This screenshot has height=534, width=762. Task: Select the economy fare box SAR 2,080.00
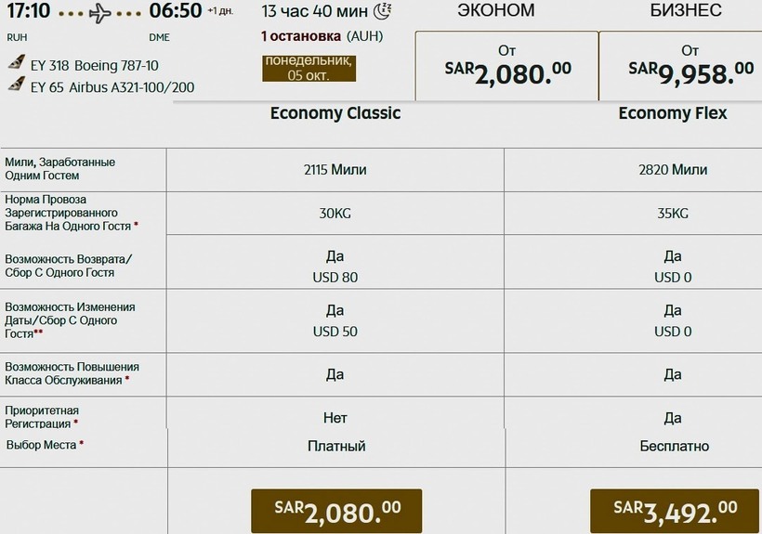(x=506, y=66)
